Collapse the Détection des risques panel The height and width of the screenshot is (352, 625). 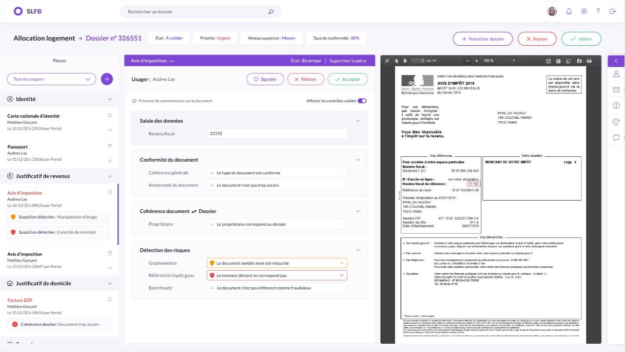click(x=358, y=250)
